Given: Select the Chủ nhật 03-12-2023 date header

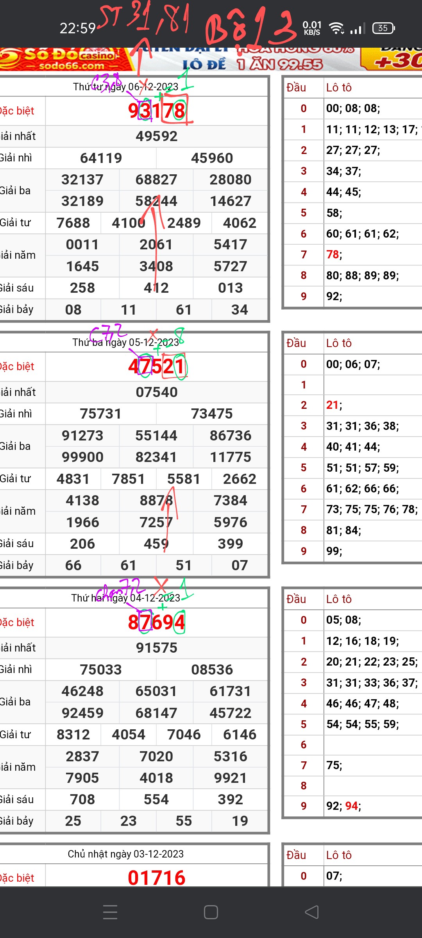Looking at the screenshot, I should (126, 854).
